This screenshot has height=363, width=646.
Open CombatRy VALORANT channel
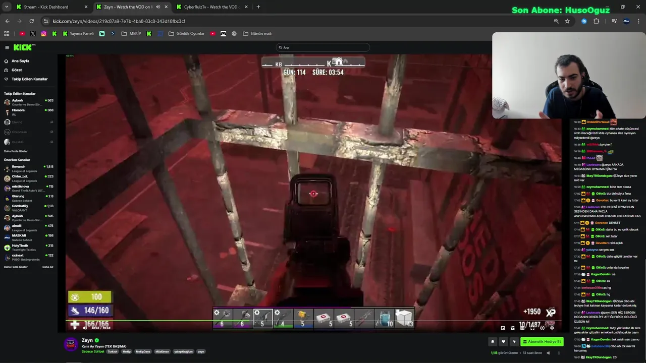[x=29, y=208]
